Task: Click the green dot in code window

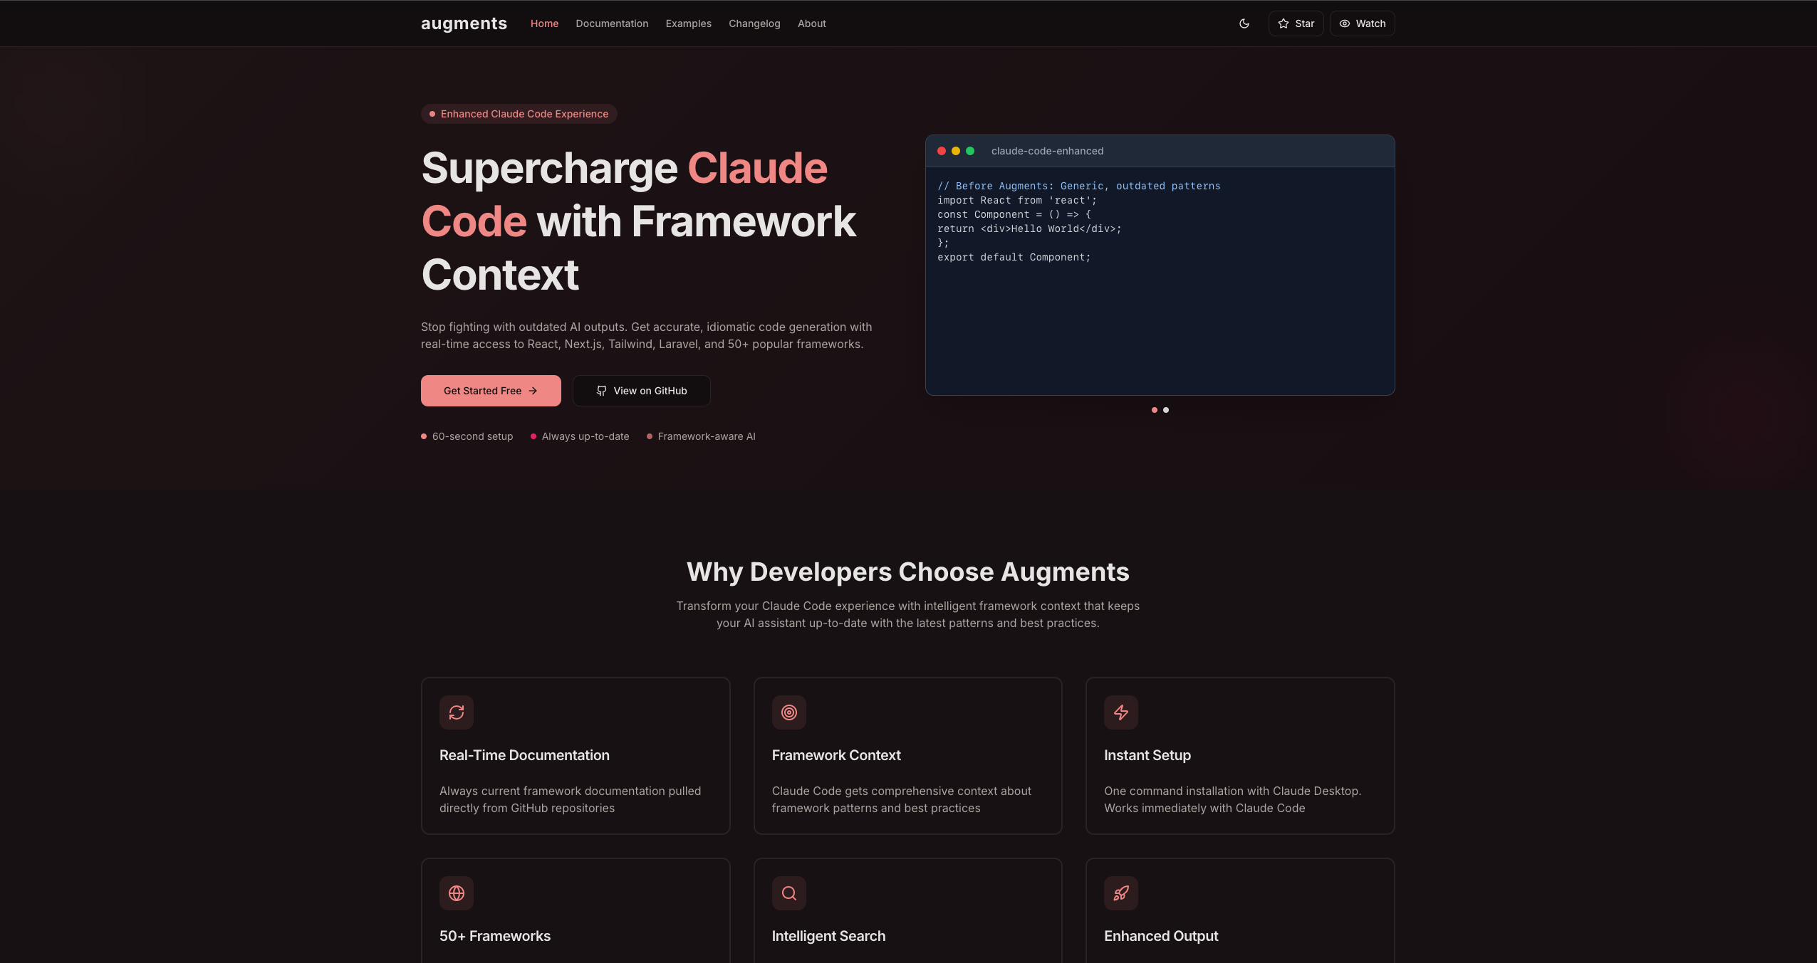Action: 969,151
